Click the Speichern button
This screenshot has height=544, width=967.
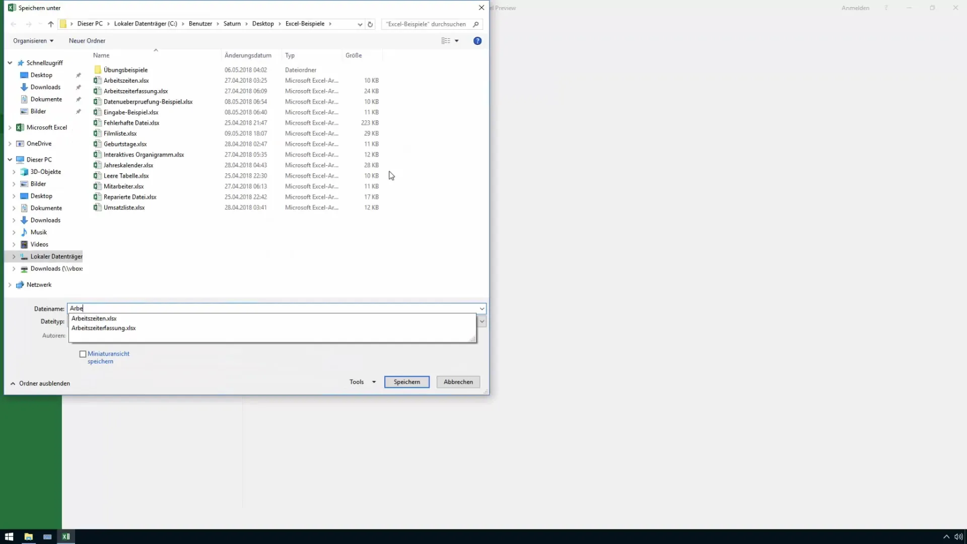tap(406, 381)
